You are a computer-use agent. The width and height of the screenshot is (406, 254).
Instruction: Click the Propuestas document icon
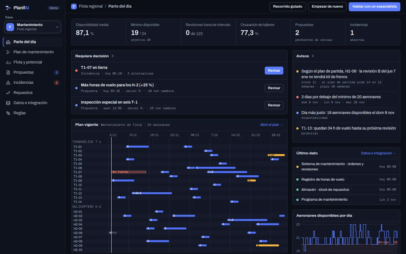[x=8, y=73]
